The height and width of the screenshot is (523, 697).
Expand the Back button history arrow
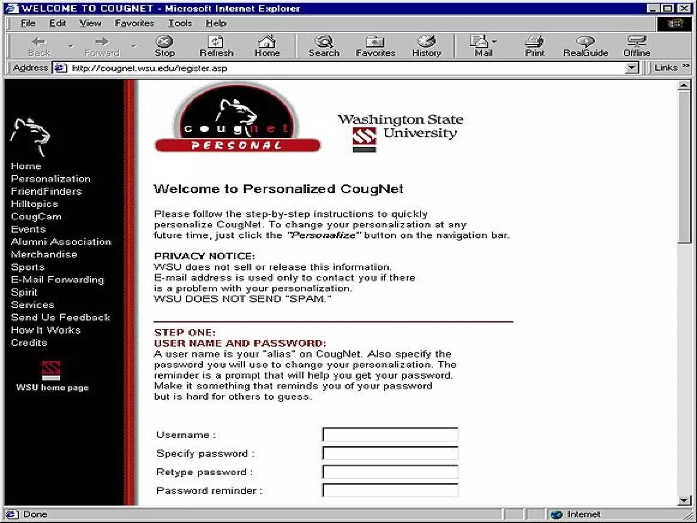71,46
